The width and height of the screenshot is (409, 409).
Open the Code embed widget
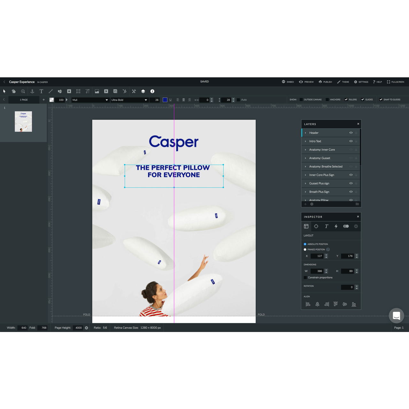click(x=115, y=91)
